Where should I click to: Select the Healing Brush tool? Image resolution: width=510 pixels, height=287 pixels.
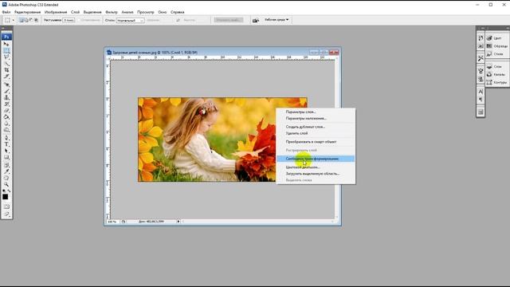(6, 85)
